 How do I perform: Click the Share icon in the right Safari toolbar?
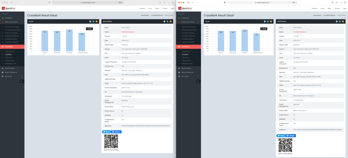tap(337, 3)
